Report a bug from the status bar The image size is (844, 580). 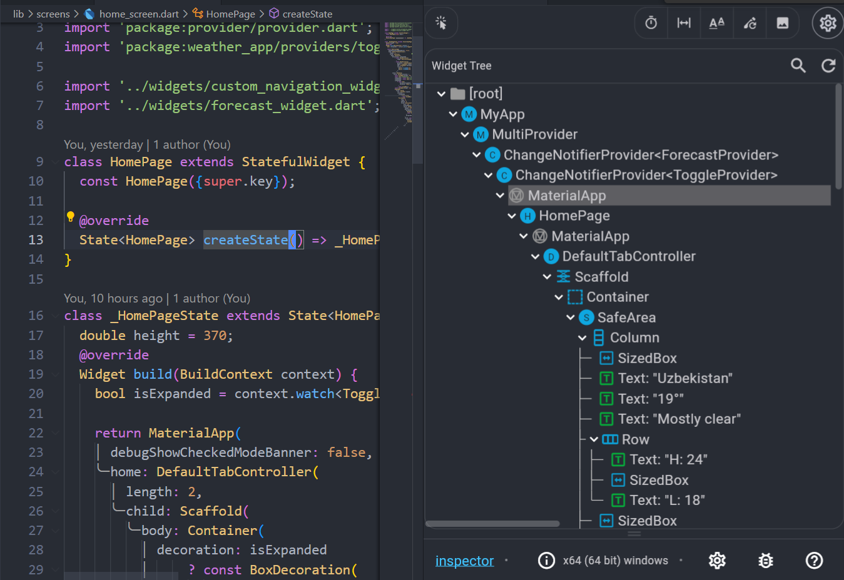click(x=765, y=561)
